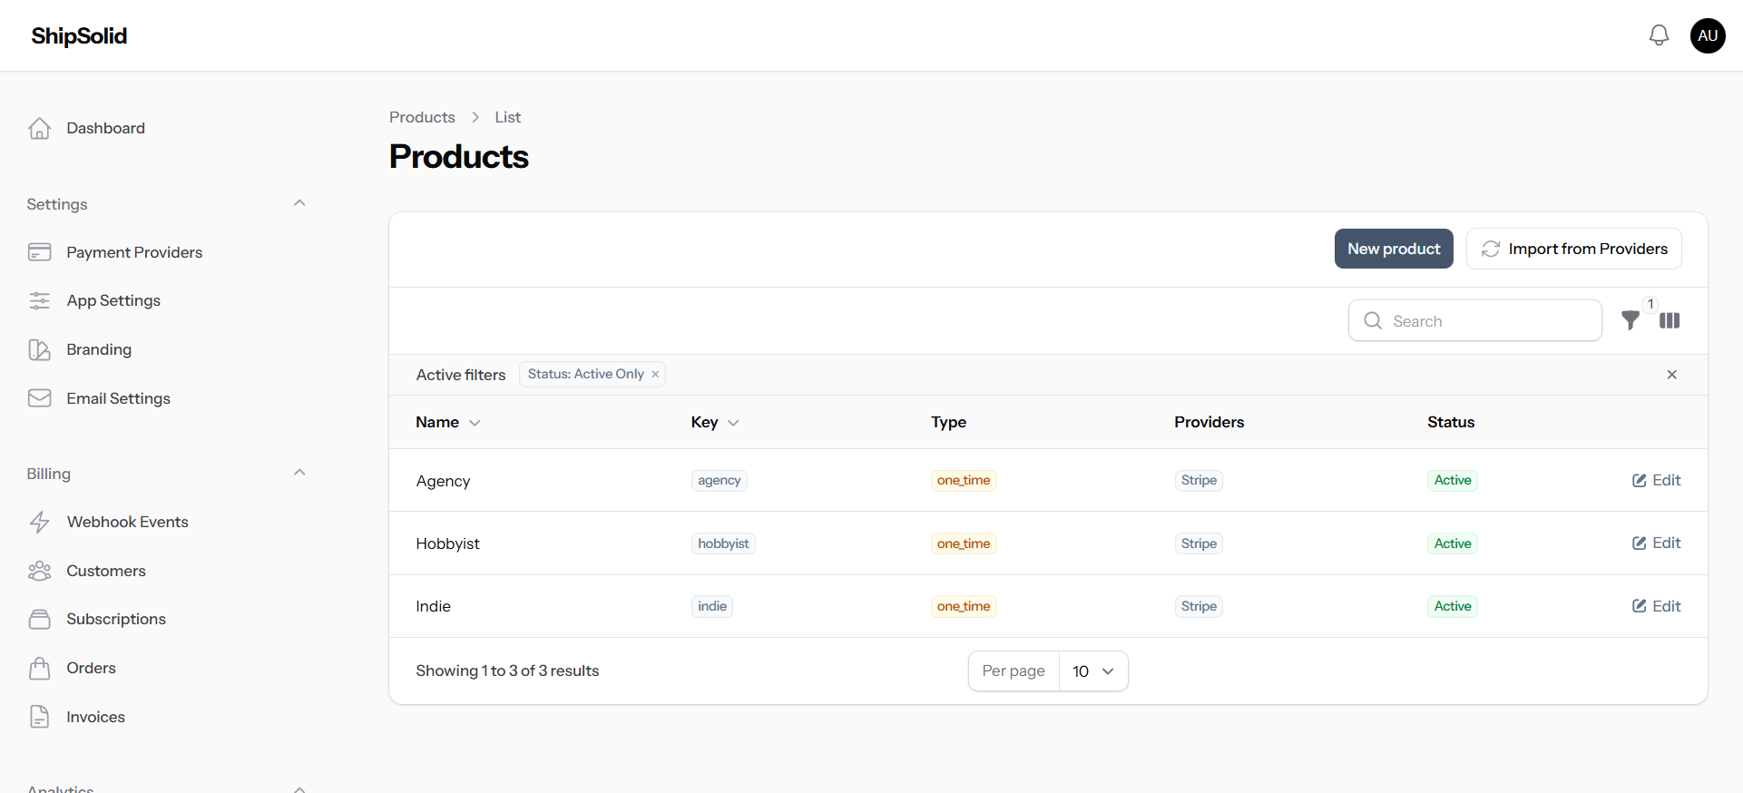The width and height of the screenshot is (1743, 793).
Task: Open the Customers page
Action: point(105,571)
